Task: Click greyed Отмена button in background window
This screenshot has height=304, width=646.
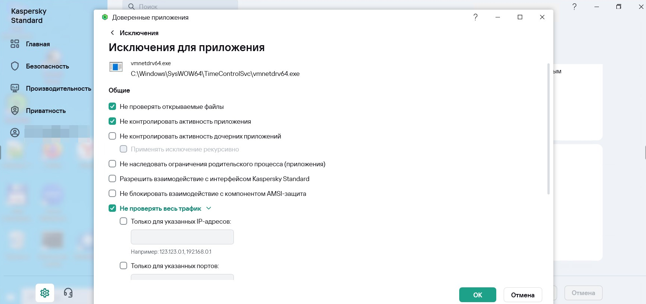Action: 583,293
